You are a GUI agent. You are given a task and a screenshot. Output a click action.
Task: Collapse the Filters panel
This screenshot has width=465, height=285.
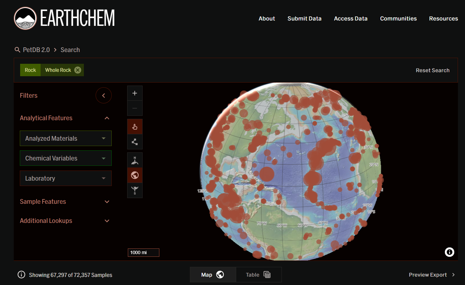click(x=103, y=96)
